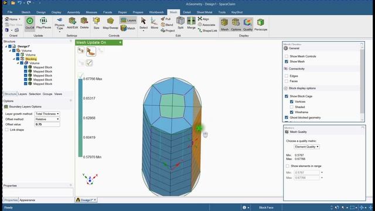Viewport: 375px width, 211px height.
Task: Switch to the Sketch ribbon tab
Action: click(x=26, y=12)
